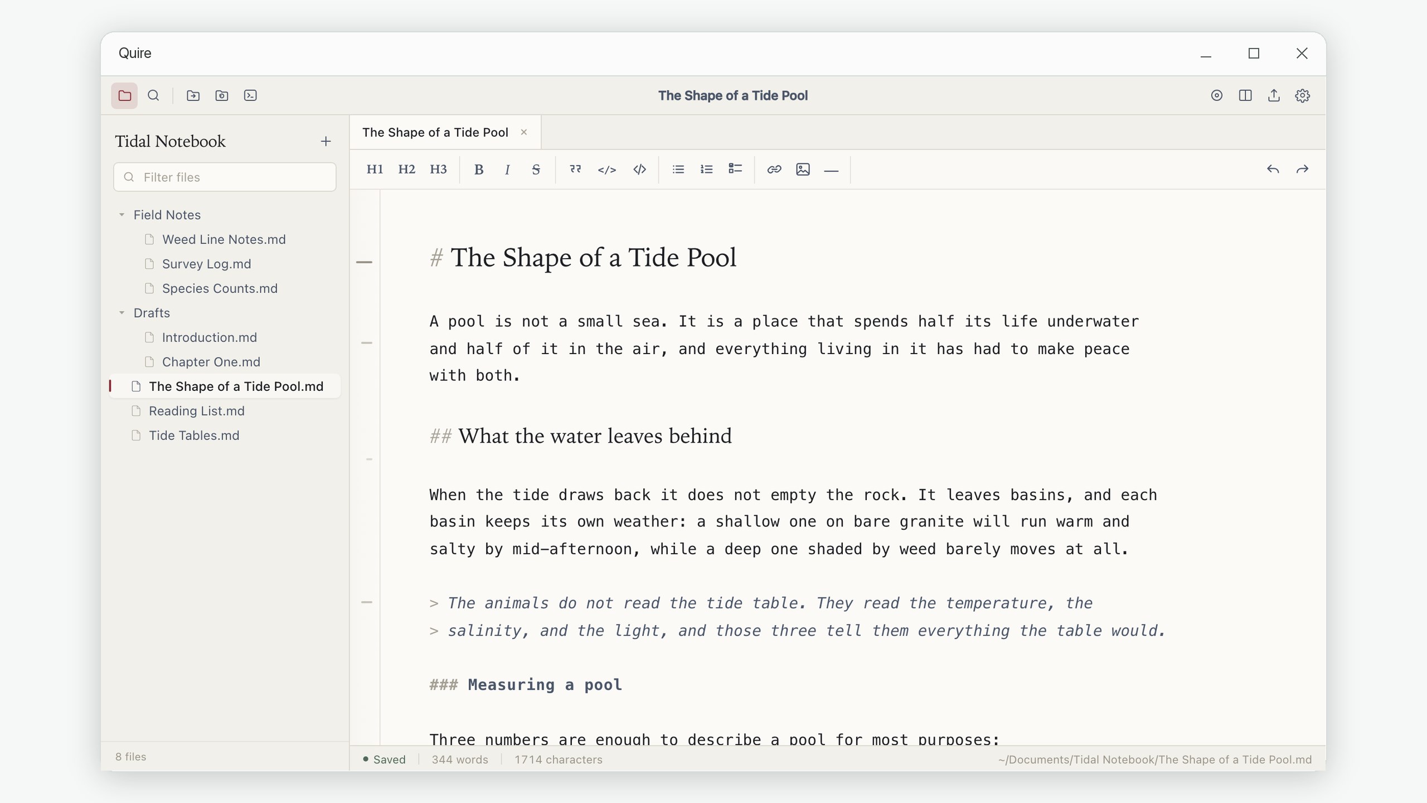This screenshot has width=1427, height=803.
Task: Apply Heading 3 format (H3)
Action: 438,170
